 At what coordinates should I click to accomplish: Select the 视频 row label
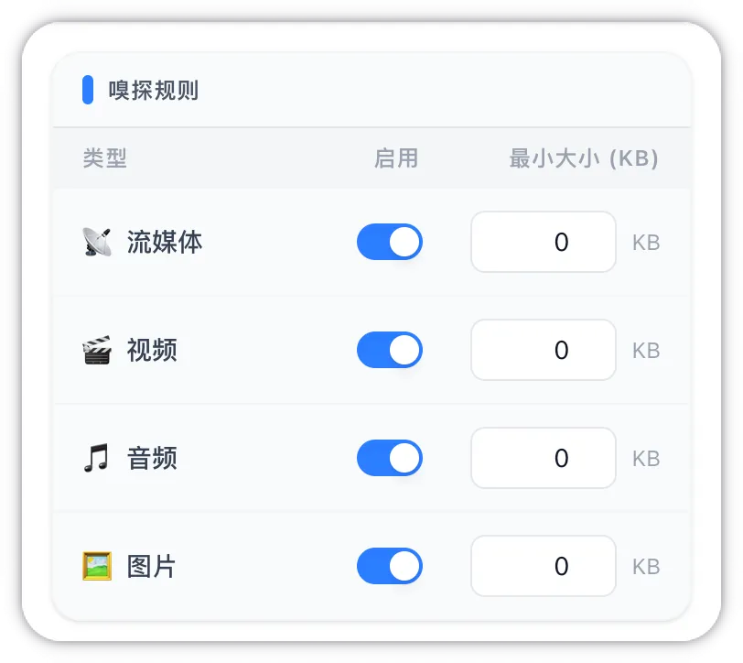tap(152, 350)
